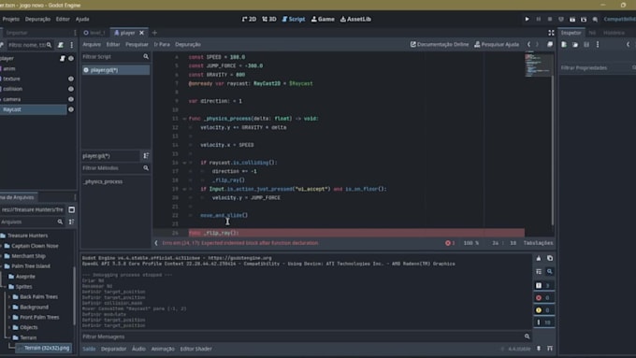Open the remote deploy icon
Screen dimensions: 636x358
coord(561,19)
